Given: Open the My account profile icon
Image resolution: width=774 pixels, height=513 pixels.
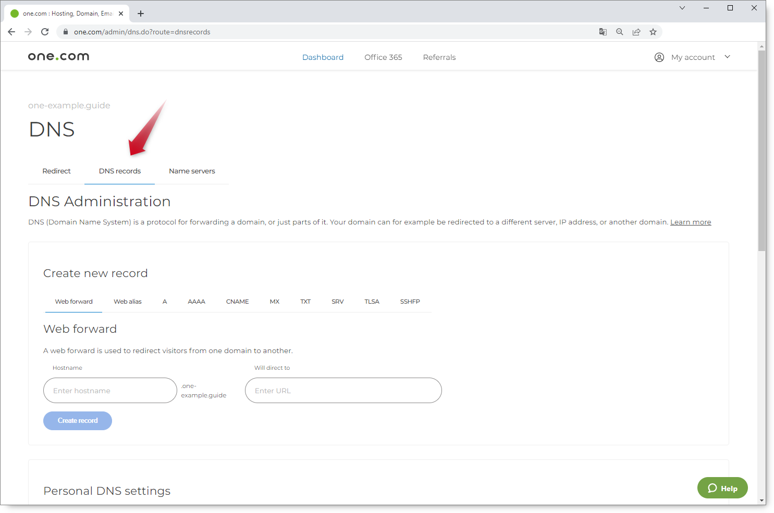Looking at the screenshot, I should coord(659,57).
